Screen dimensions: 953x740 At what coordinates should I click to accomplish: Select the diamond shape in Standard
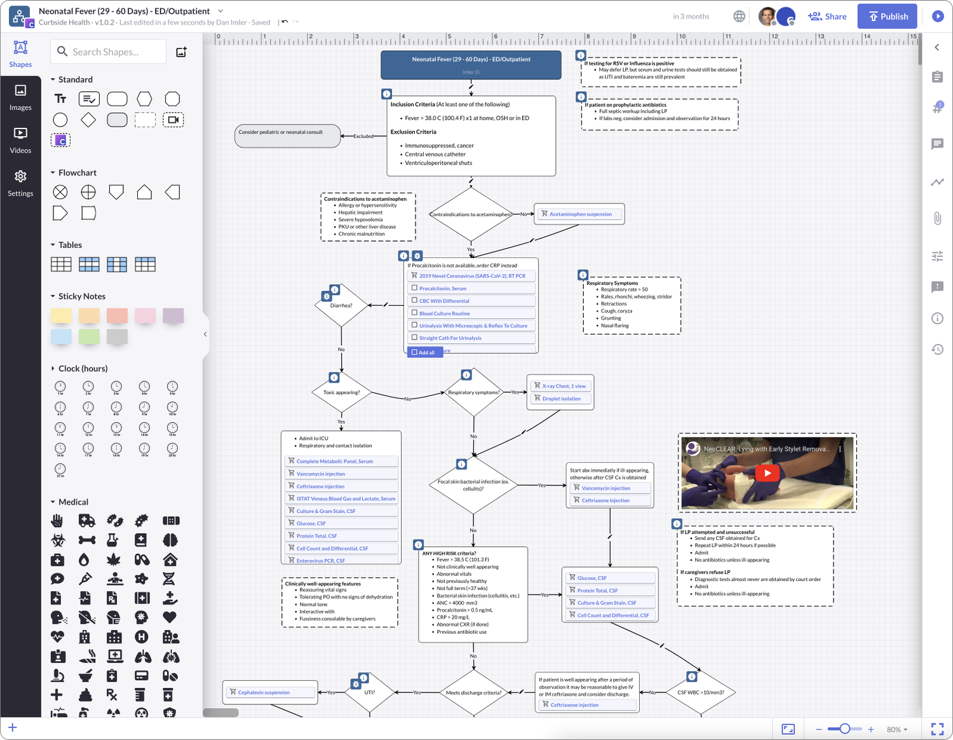(88, 120)
